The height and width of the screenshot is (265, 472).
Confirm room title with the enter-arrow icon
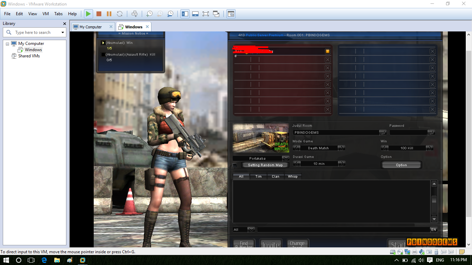click(383, 132)
